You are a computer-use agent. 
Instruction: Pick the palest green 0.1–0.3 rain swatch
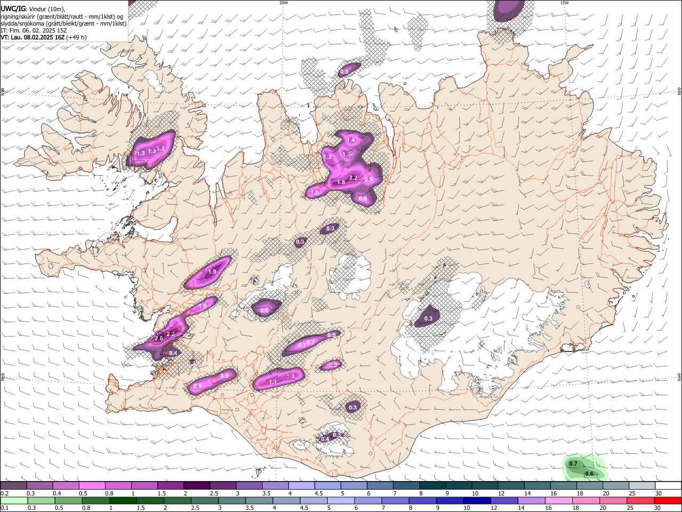click(x=13, y=500)
